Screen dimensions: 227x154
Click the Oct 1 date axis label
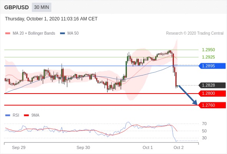point(148,147)
